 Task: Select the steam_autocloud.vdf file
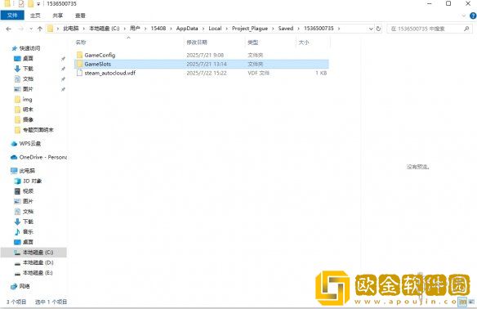tap(202, 73)
